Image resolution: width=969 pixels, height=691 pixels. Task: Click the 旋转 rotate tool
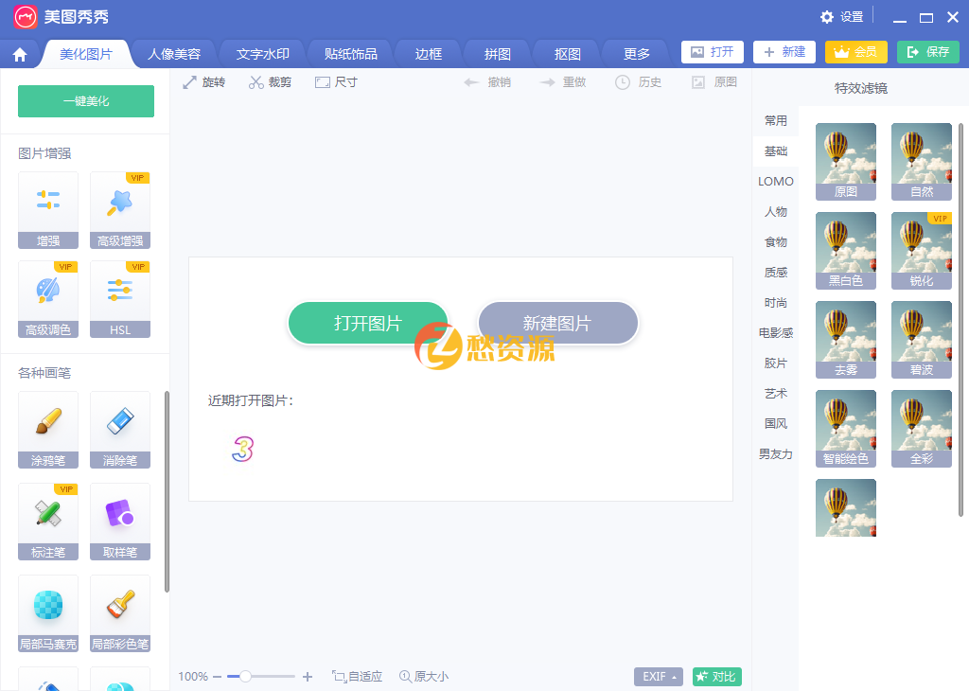click(x=203, y=81)
